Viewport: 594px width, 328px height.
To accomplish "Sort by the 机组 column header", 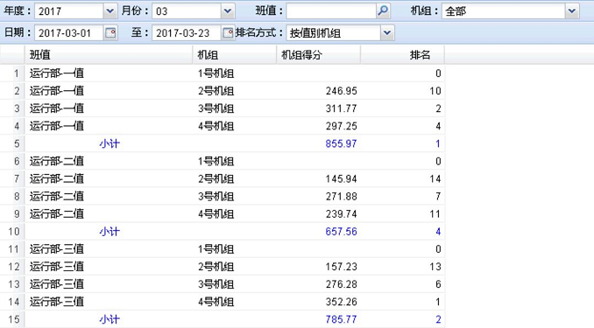I will [x=235, y=55].
